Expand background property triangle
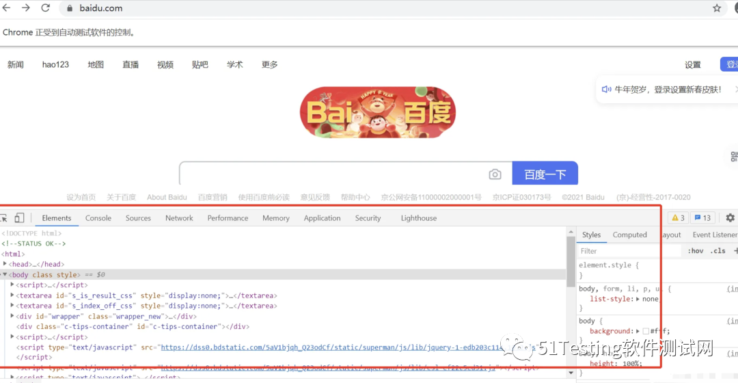This screenshot has height=383, width=738. (638, 331)
